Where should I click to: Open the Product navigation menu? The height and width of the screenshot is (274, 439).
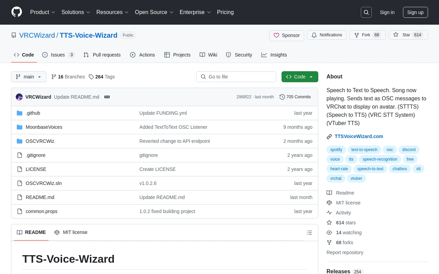point(43,12)
